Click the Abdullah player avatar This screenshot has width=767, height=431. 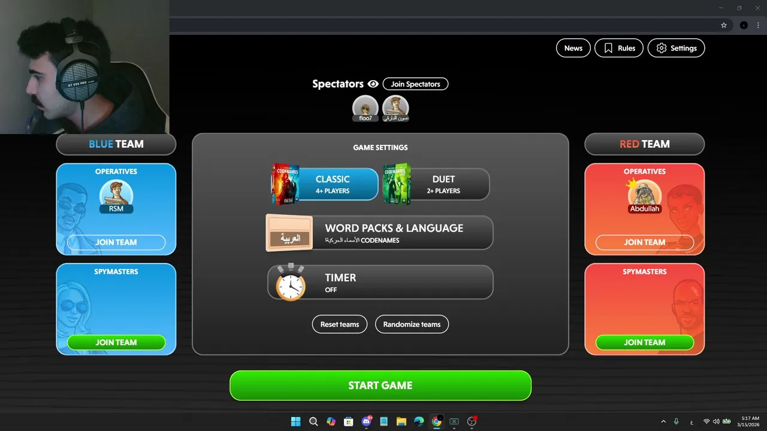[644, 196]
